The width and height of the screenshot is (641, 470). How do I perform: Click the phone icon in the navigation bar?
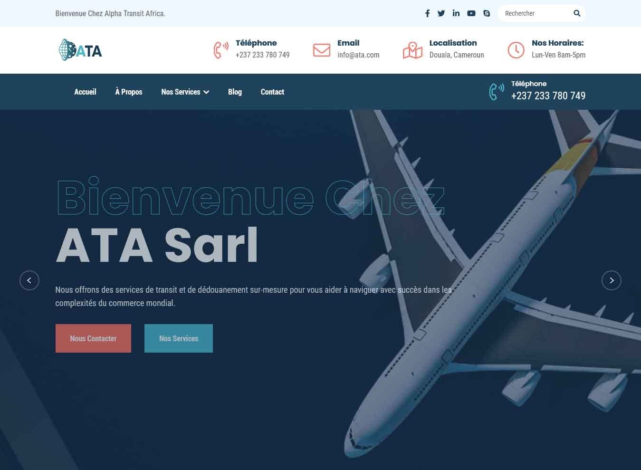pos(497,91)
